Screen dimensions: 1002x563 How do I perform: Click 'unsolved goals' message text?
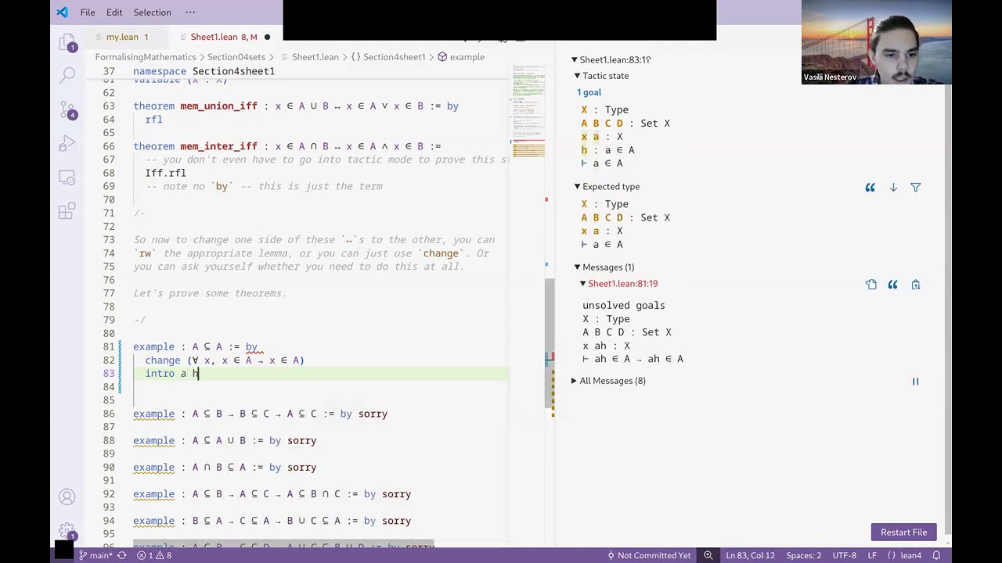pyautogui.click(x=623, y=306)
